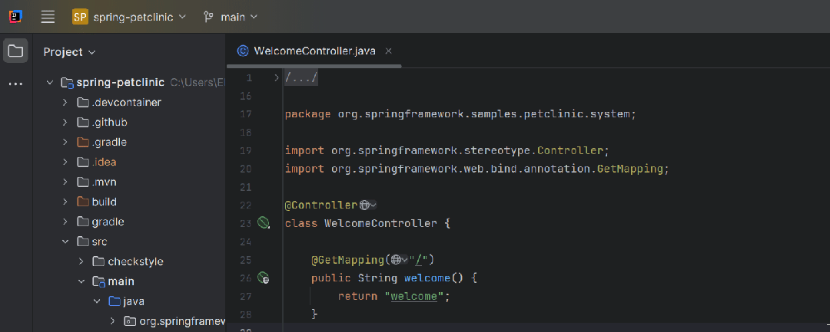Expand the .mvn folder
The height and width of the screenshot is (332, 830).
tap(65, 182)
